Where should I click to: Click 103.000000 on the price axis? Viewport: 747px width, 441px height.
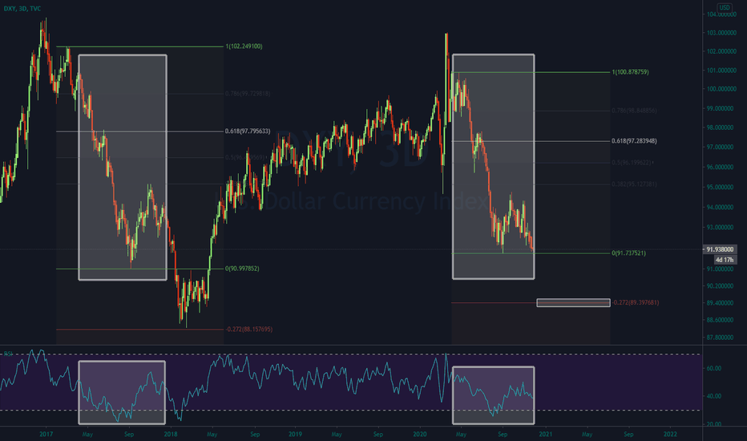tap(721, 33)
